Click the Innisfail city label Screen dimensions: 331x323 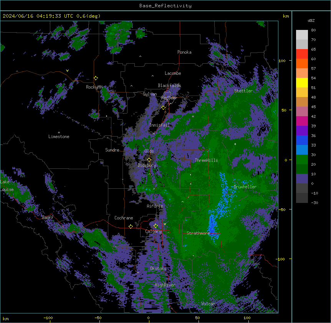(x=160, y=125)
